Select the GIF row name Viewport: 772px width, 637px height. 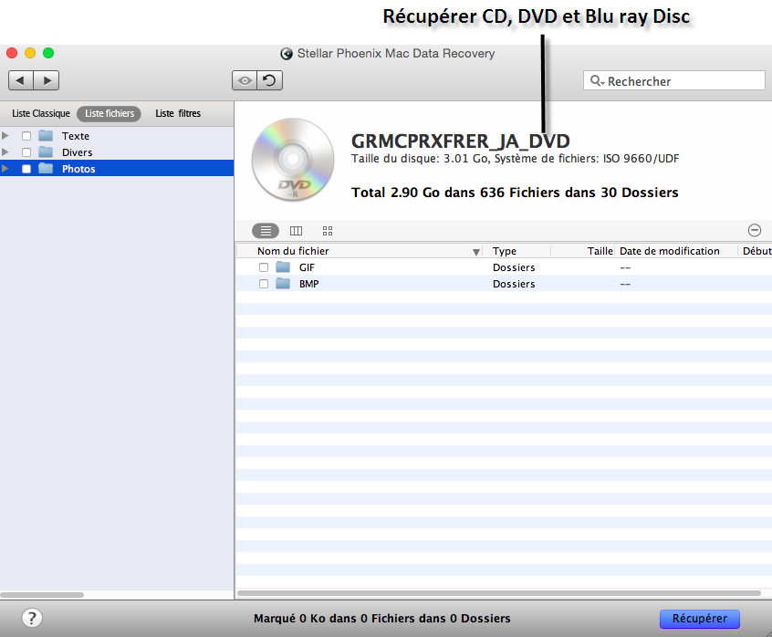[x=307, y=267]
